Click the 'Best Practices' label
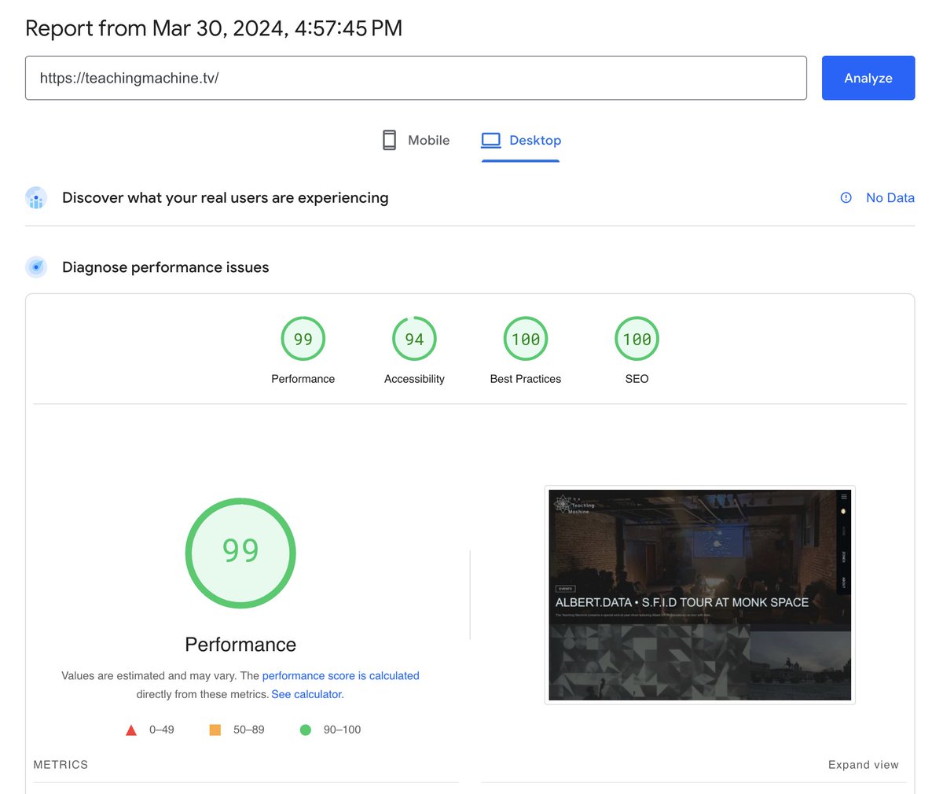 (526, 379)
